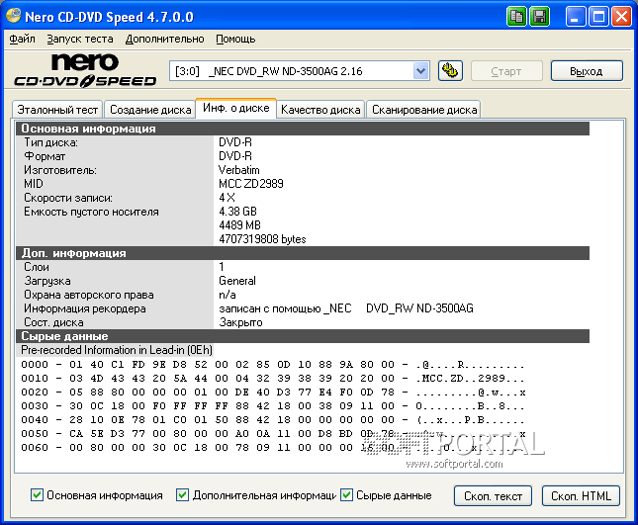Click Pre-recorded Information in Lead-in (0Eh) line

click(x=117, y=350)
